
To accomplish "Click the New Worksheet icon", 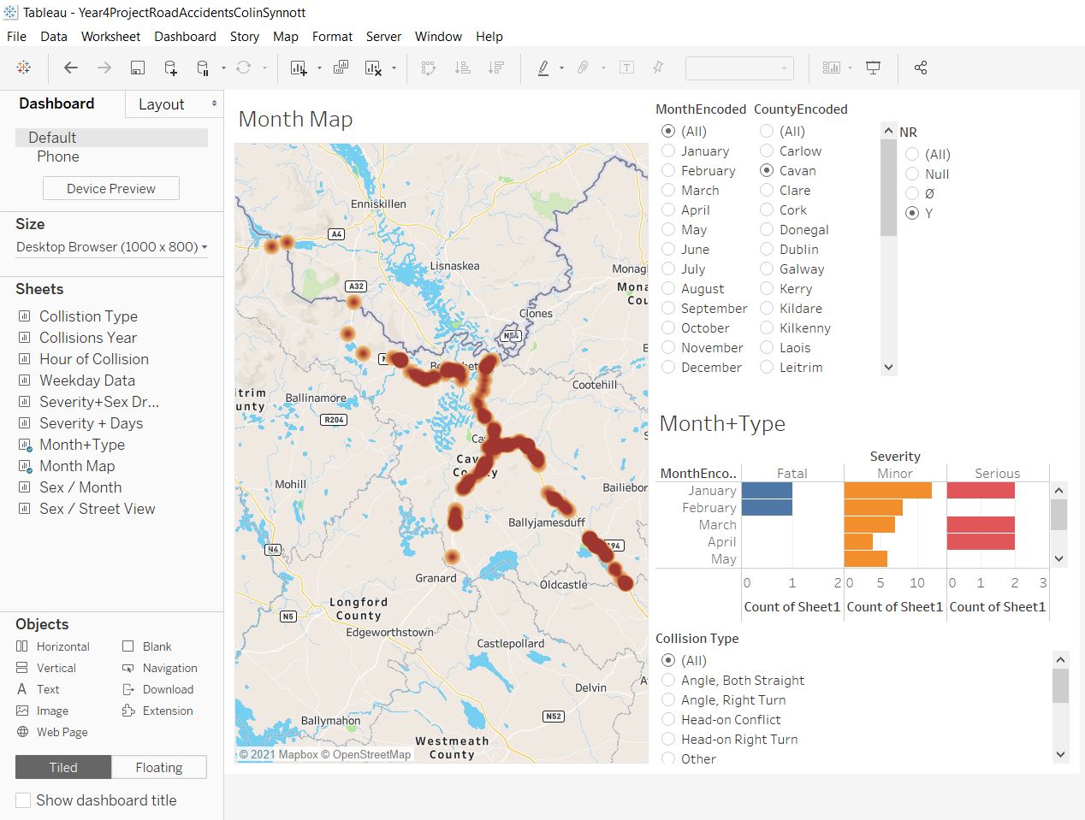I will click(x=298, y=68).
